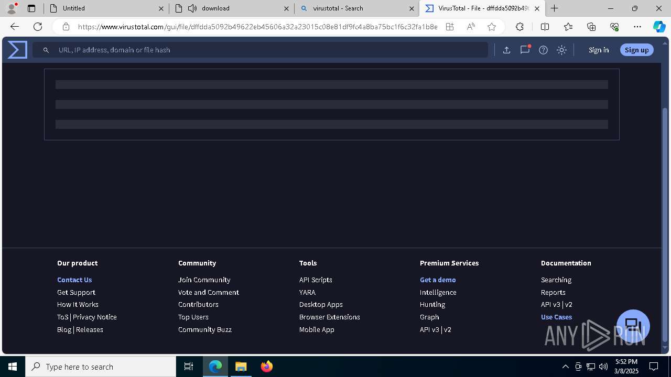Open the Use Cases link
The width and height of the screenshot is (671, 377).
(556, 317)
